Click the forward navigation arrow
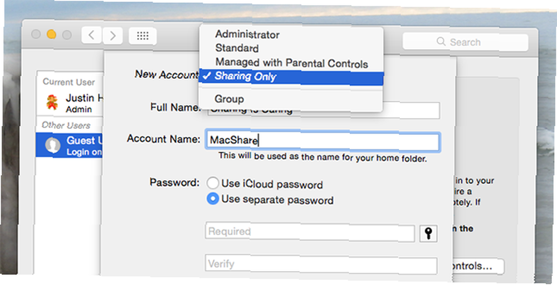 point(113,35)
